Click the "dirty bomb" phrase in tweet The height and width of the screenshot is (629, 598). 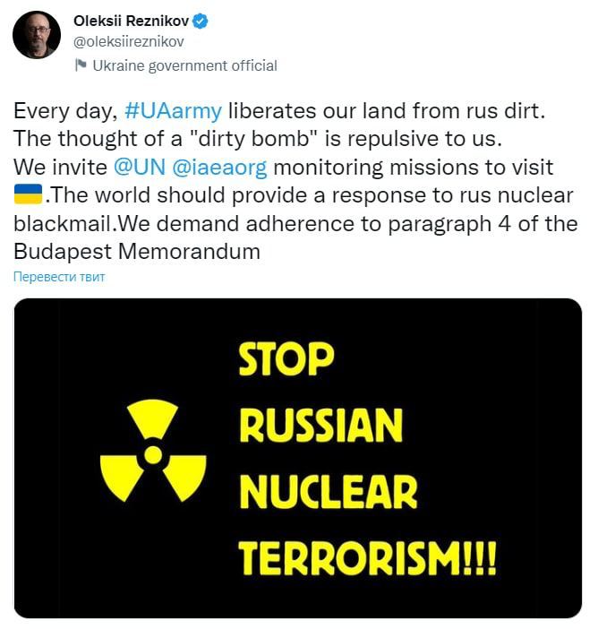tap(280, 140)
